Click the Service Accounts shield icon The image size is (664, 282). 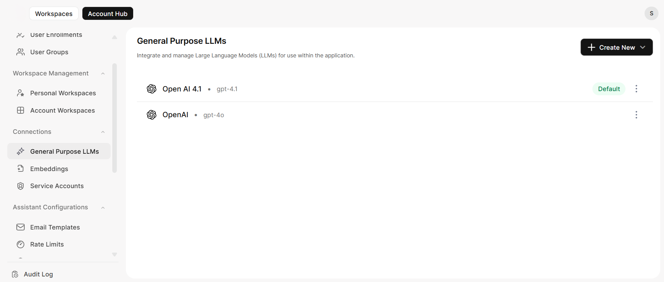tap(21, 186)
